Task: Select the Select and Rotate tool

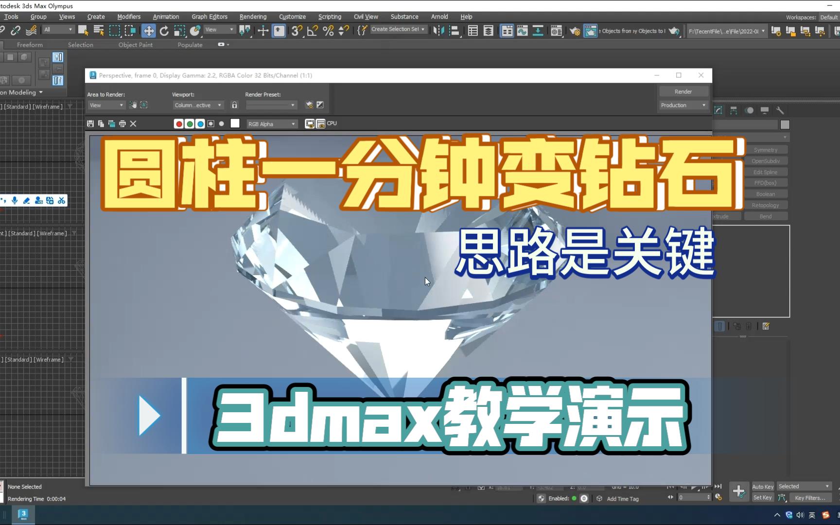Action: 164,31
